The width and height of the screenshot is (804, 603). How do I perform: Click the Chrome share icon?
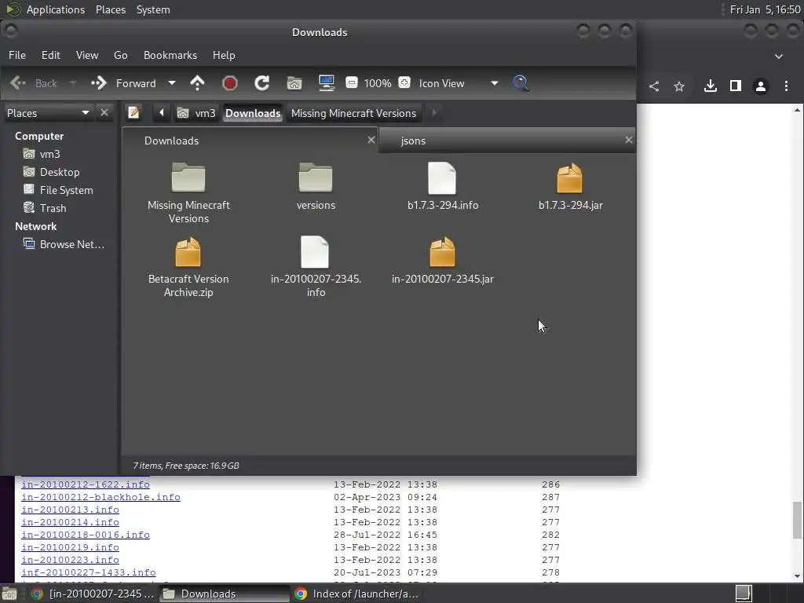point(654,86)
